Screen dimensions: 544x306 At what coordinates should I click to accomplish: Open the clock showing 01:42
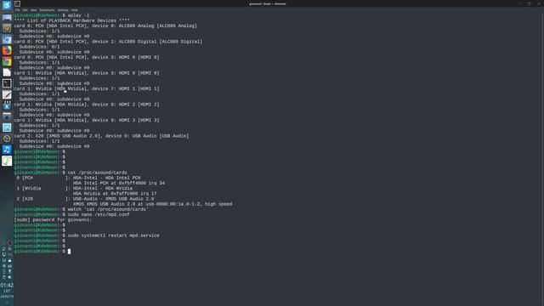tap(7, 286)
